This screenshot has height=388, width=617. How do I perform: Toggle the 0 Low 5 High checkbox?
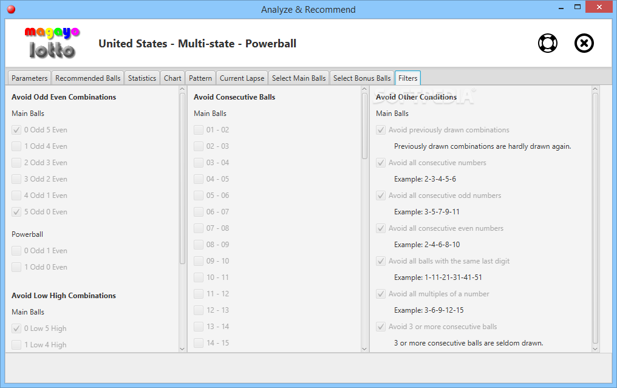[x=16, y=328]
